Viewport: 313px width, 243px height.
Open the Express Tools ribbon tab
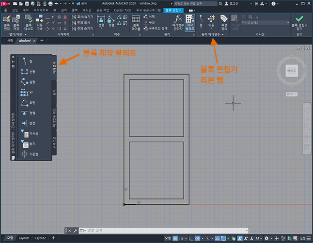click(123, 10)
